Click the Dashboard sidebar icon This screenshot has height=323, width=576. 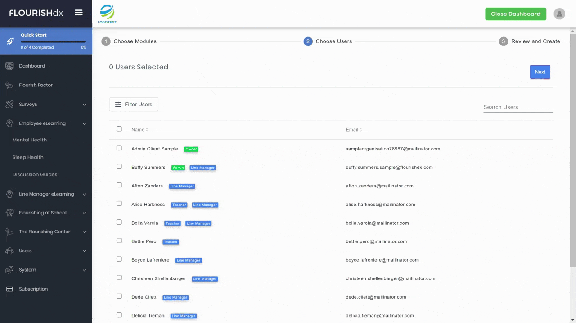click(9, 66)
